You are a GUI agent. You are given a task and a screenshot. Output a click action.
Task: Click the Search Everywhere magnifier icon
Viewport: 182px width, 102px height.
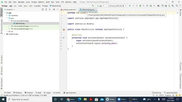click(177, 6)
